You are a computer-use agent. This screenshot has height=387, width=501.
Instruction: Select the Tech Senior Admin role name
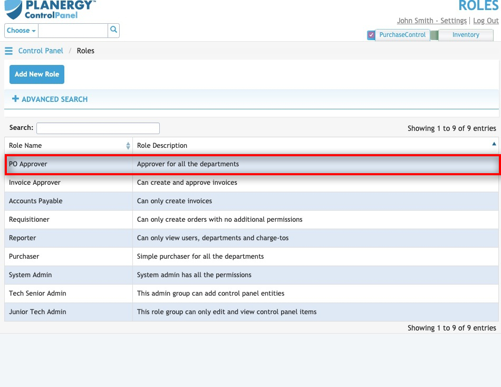(x=37, y=294)
